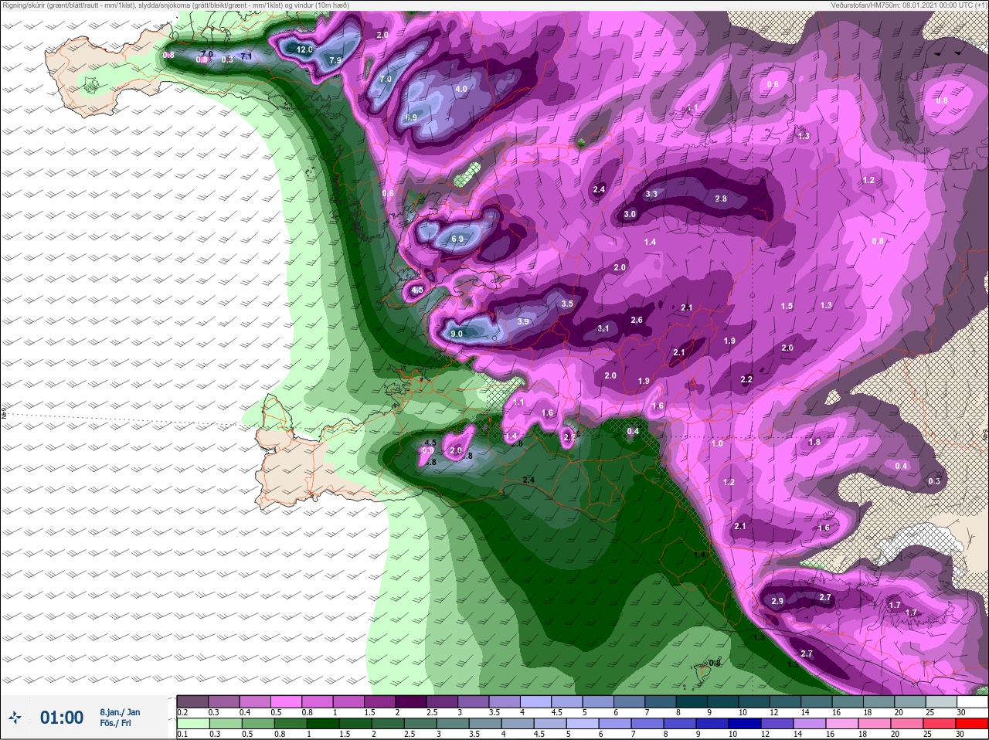Click the 2.9 precipitation value on the map
989x740 pixels.
777,601
